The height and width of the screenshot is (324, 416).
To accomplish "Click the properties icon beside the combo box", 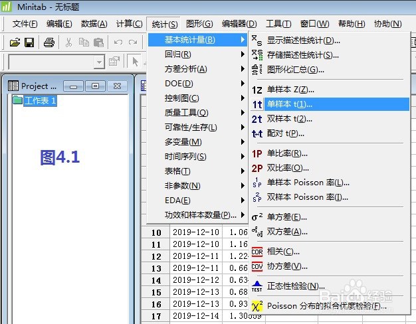I will [x=114, y=62].
